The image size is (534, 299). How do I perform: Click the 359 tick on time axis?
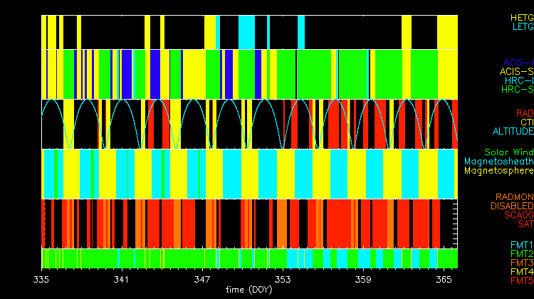point(363,280)
